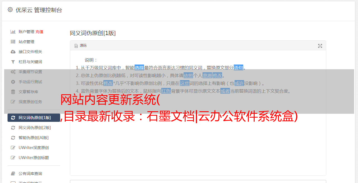Image resolution: width=358 pixels, height=183 pixels.
Task: Click the book icon for 公有词库查询
Action: pyautogui.click(x=13, y=174)
